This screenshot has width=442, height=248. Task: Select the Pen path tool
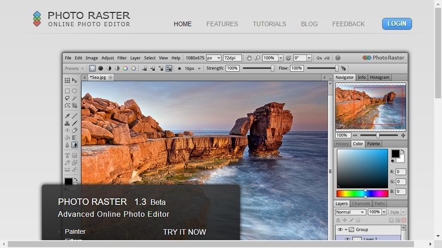coord(67,163)
